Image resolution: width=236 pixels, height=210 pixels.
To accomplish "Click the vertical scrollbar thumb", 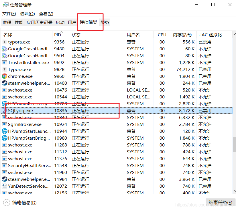I will point(234,144).
